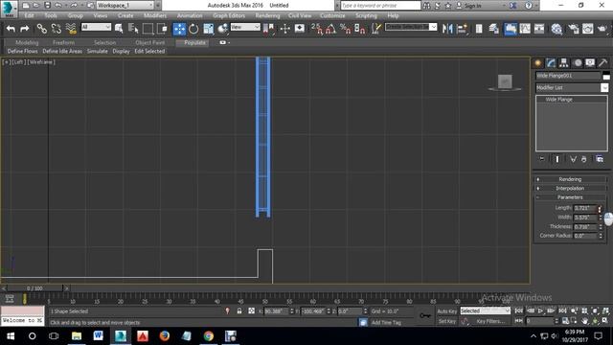613x345 pixels.
Task: Toggle Percent Snap in the toolbar
Action: (x=346, y=29)
